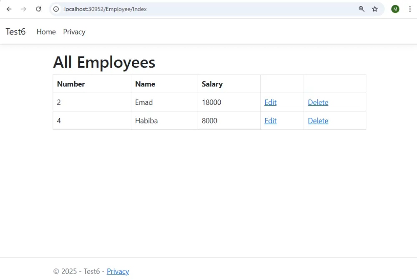417x280 pixels.
Task: Bookmark this page using the star icon
Action: click(x=374, y=9)
